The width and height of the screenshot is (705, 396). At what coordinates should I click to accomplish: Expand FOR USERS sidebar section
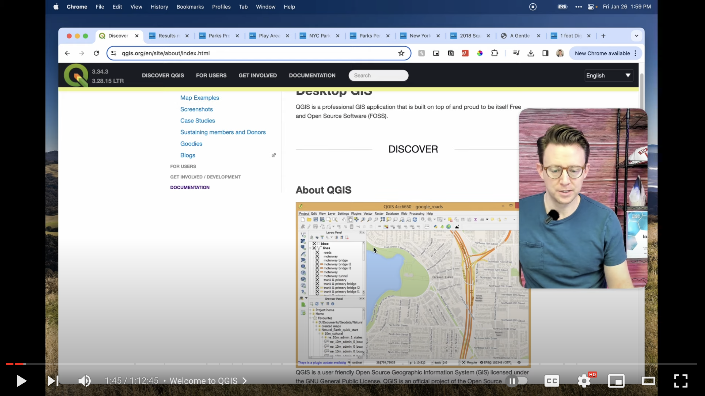click(183, 166)
